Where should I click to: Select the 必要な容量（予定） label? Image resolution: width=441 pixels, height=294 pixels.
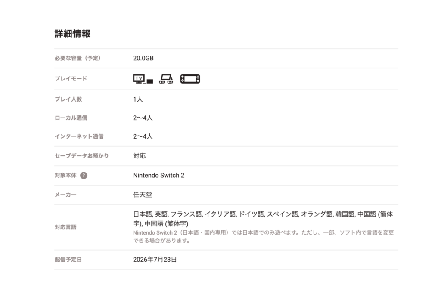[78, 58]
